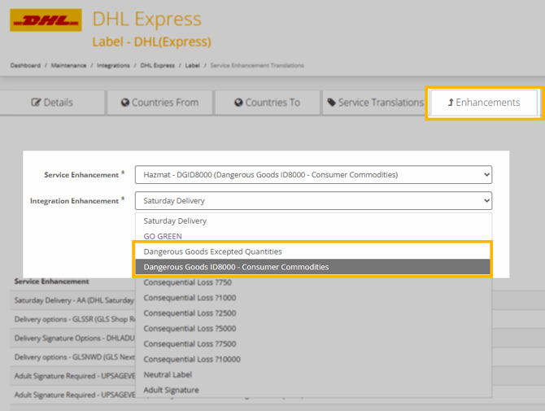Screen dimensions: 545x411
Task: Choose Consequential Loss ?10000 option
Action: click(313, 359)
